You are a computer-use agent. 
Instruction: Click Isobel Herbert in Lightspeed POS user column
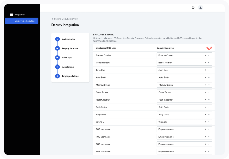(x=103, y=63)
